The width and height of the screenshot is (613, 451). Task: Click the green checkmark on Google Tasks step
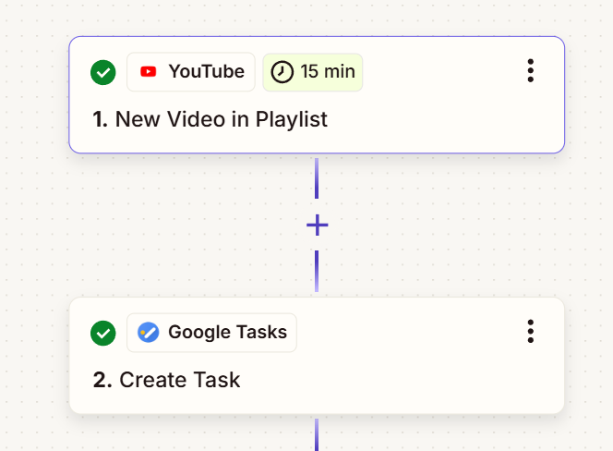pyautogui.click(x=103, y=333)
